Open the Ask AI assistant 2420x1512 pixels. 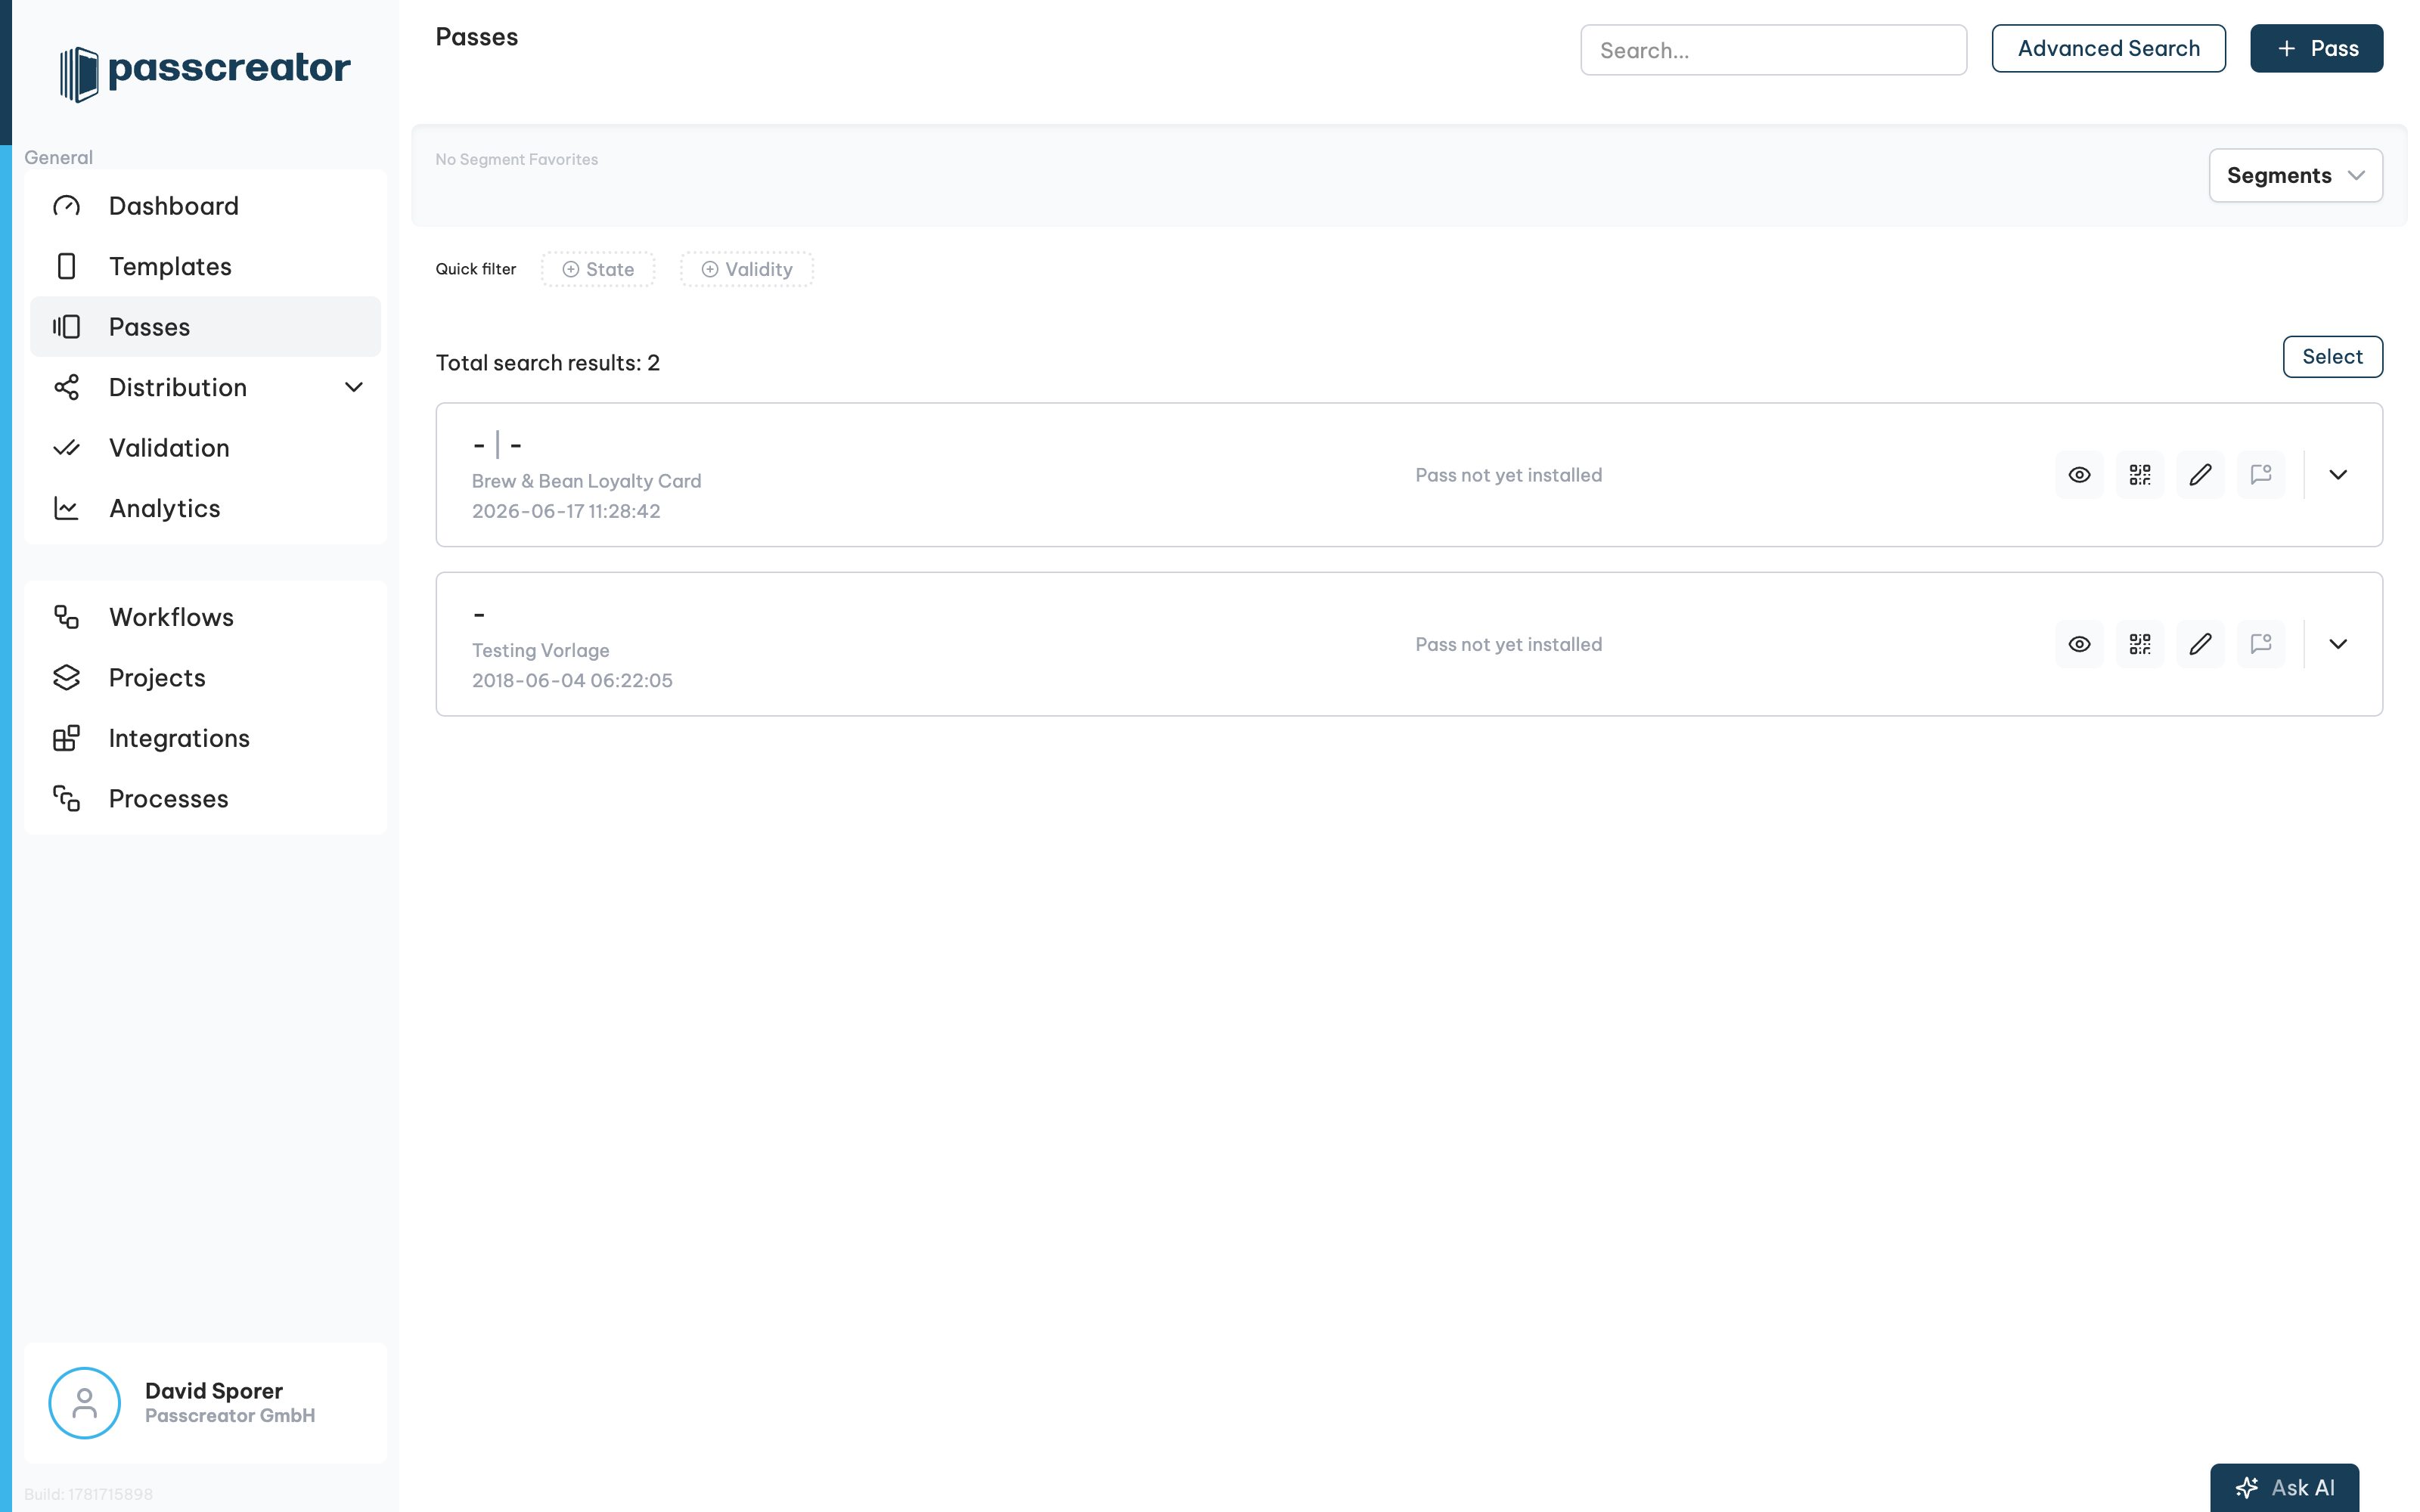2284,1487
